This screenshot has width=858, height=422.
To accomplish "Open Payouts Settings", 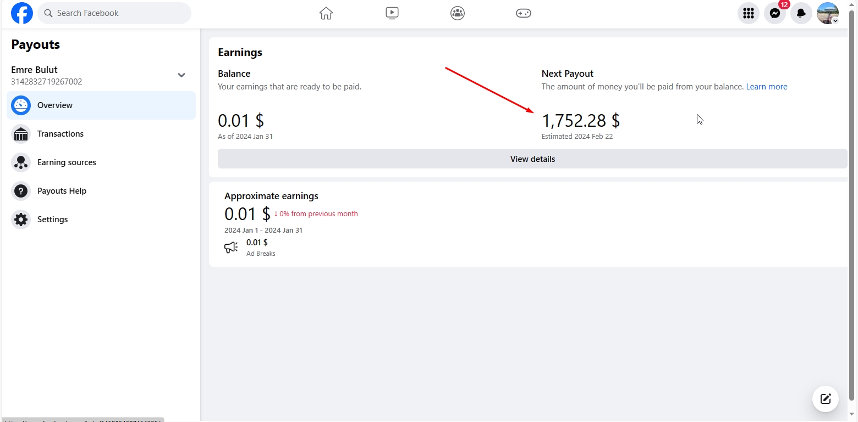I will point(52,220).
